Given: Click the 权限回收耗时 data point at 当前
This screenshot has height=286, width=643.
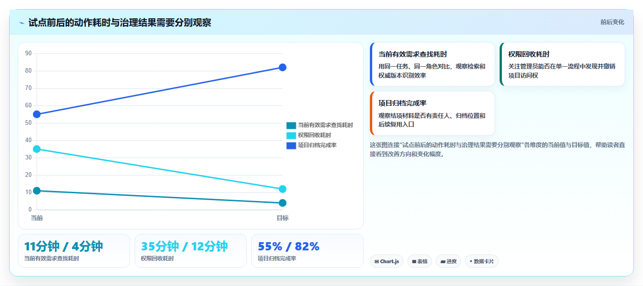Looking at the screenshot, I should click(37, 149).
